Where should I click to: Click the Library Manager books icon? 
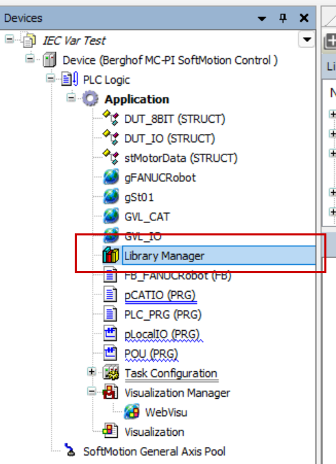click(x=111, y=255)
